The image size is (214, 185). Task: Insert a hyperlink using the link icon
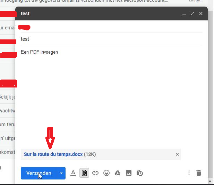[x=95, y=173]
